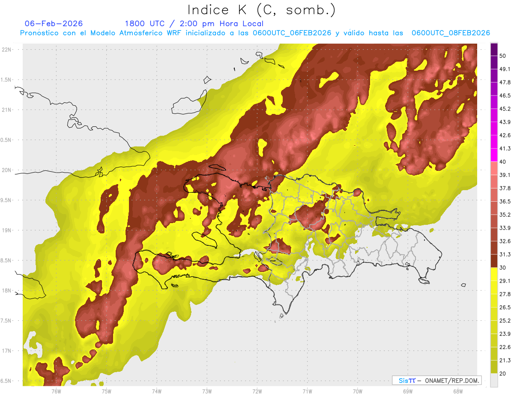This screenshot has width=514, height=397.
Task: Click the legend value '23.9'
Action: tap(505, 334)
